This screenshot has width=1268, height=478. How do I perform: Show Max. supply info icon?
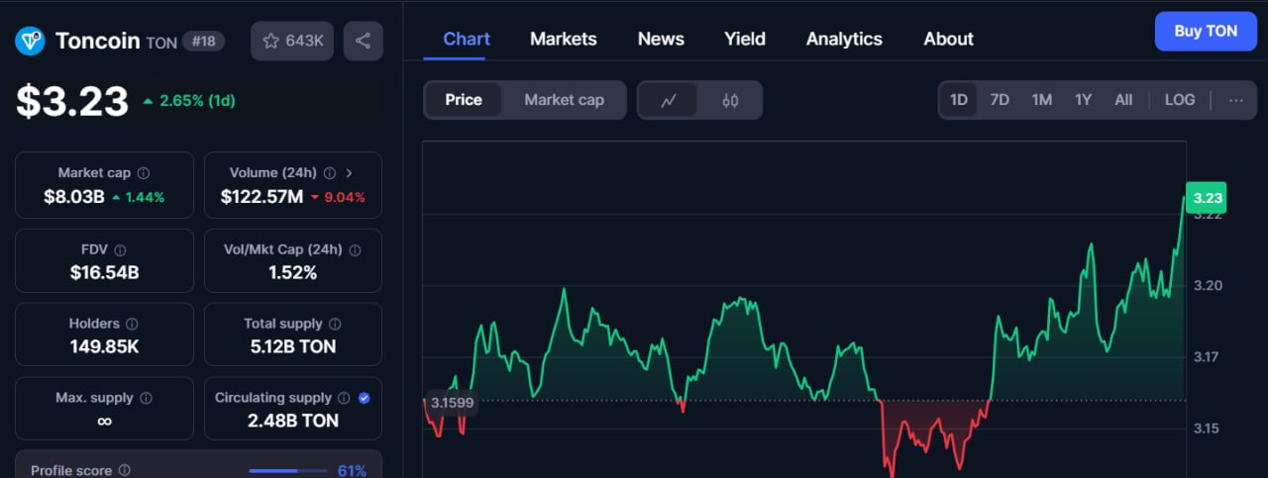[x=146, y=398]
